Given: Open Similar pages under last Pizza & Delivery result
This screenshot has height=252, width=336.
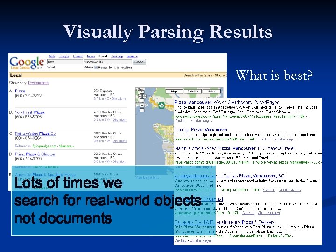Looking at the screenshot, I should [201, 240].
